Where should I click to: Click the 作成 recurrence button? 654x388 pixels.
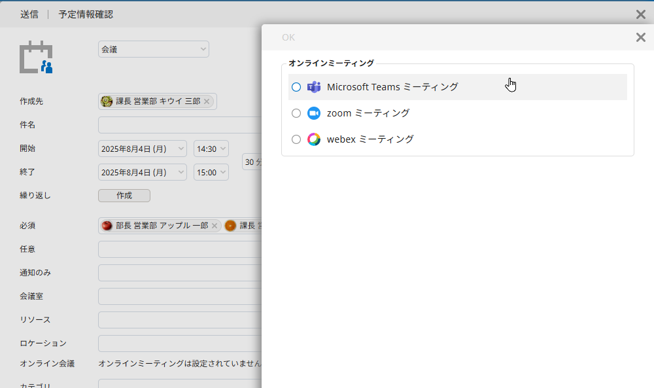tap(124, 196)
